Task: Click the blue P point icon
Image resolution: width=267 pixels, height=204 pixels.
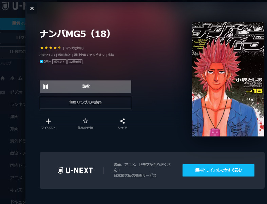Action: (x=41, y=62)
